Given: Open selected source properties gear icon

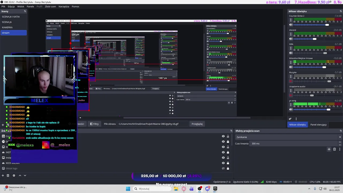Looking at the screenshot, I should tap(14, 175).
